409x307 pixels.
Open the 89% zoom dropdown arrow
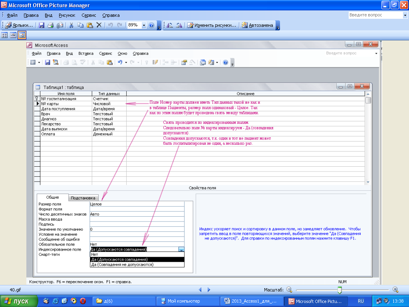point(144,25)
